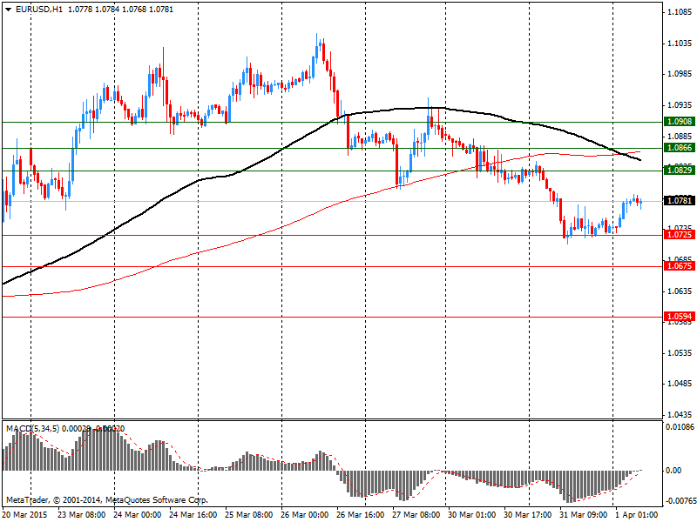This screenshot has width=697, height=522.
Task: Click the 1.1085 price scale value
Action: (x=680, y=12)
